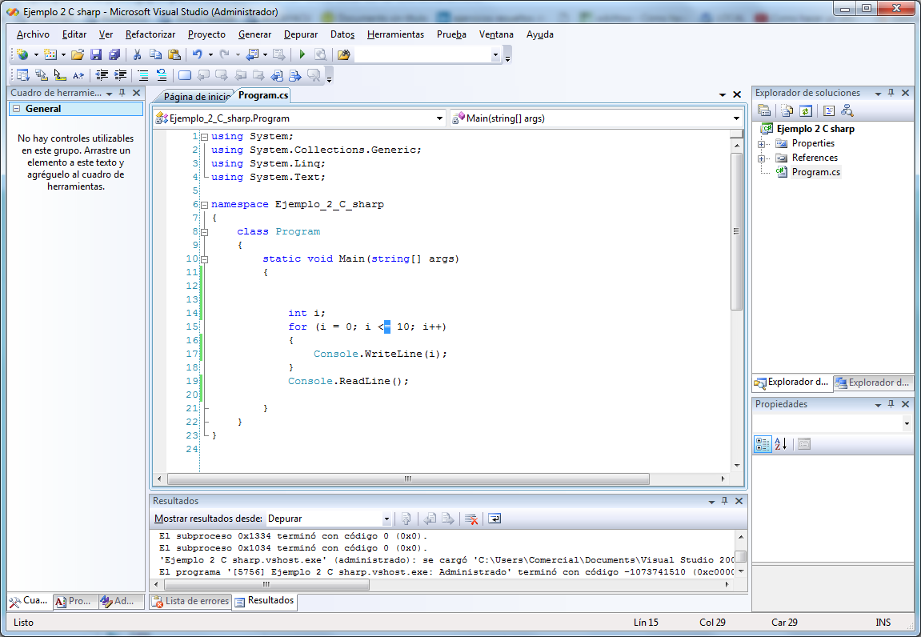The image size is (921, 637).
Task: Click the Save All icon
Action: point(114,54)
